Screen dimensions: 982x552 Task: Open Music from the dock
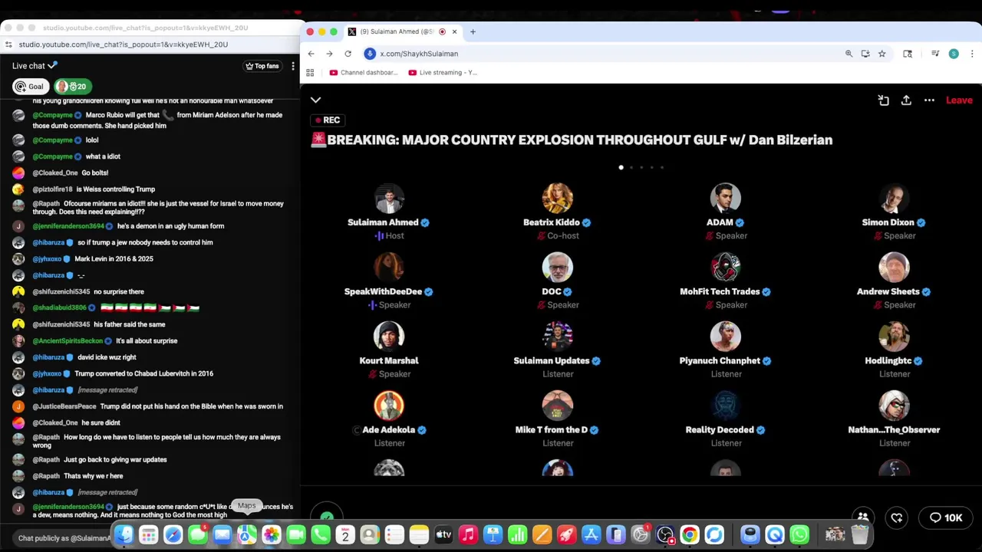point(468,534)
